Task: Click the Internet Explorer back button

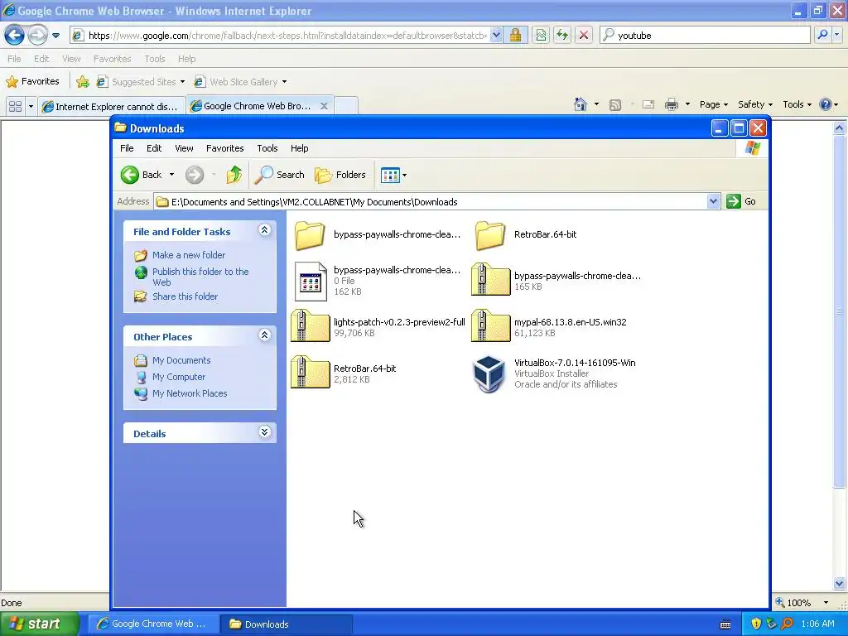Action: click(14, 35)
